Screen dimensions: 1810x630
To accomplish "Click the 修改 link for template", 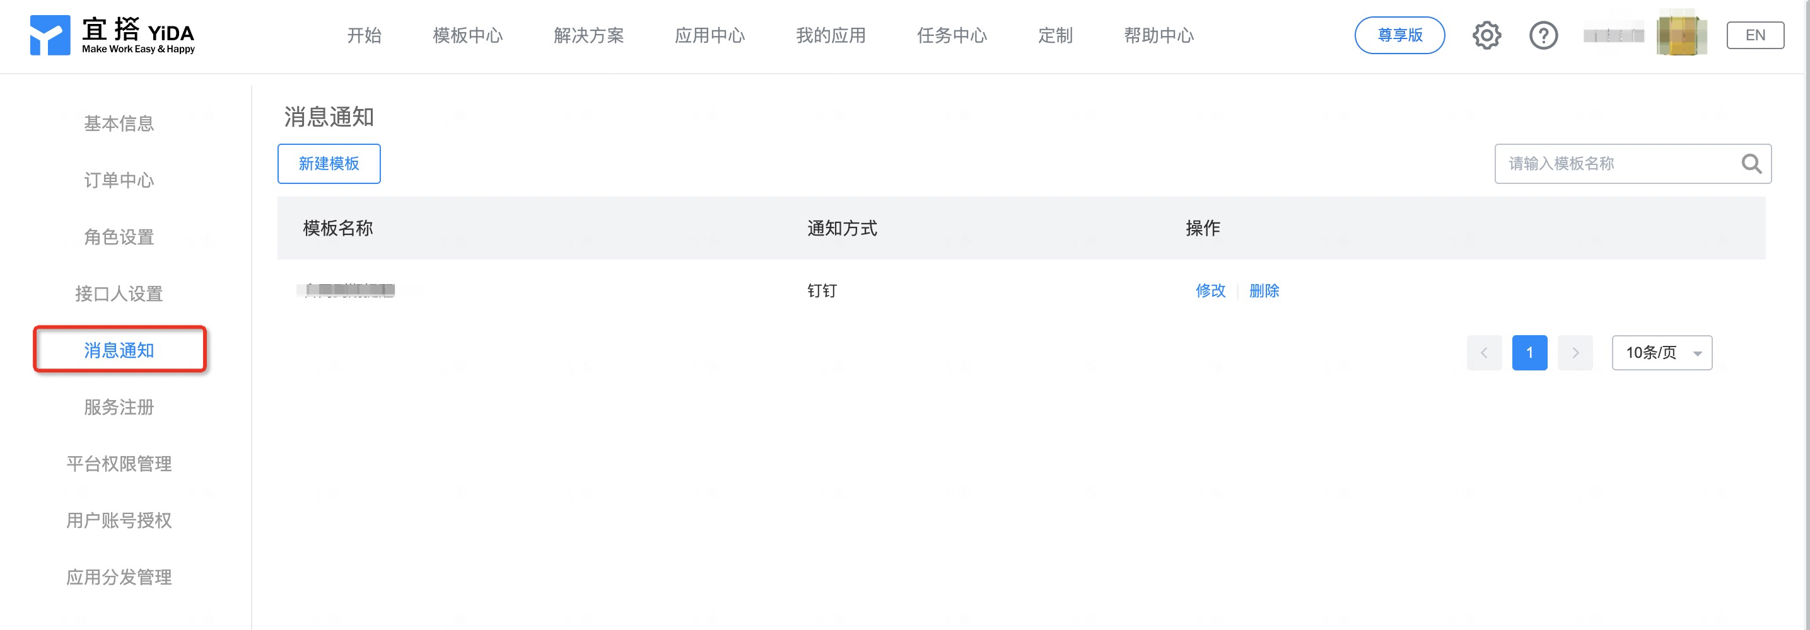I will (1210, 290).
